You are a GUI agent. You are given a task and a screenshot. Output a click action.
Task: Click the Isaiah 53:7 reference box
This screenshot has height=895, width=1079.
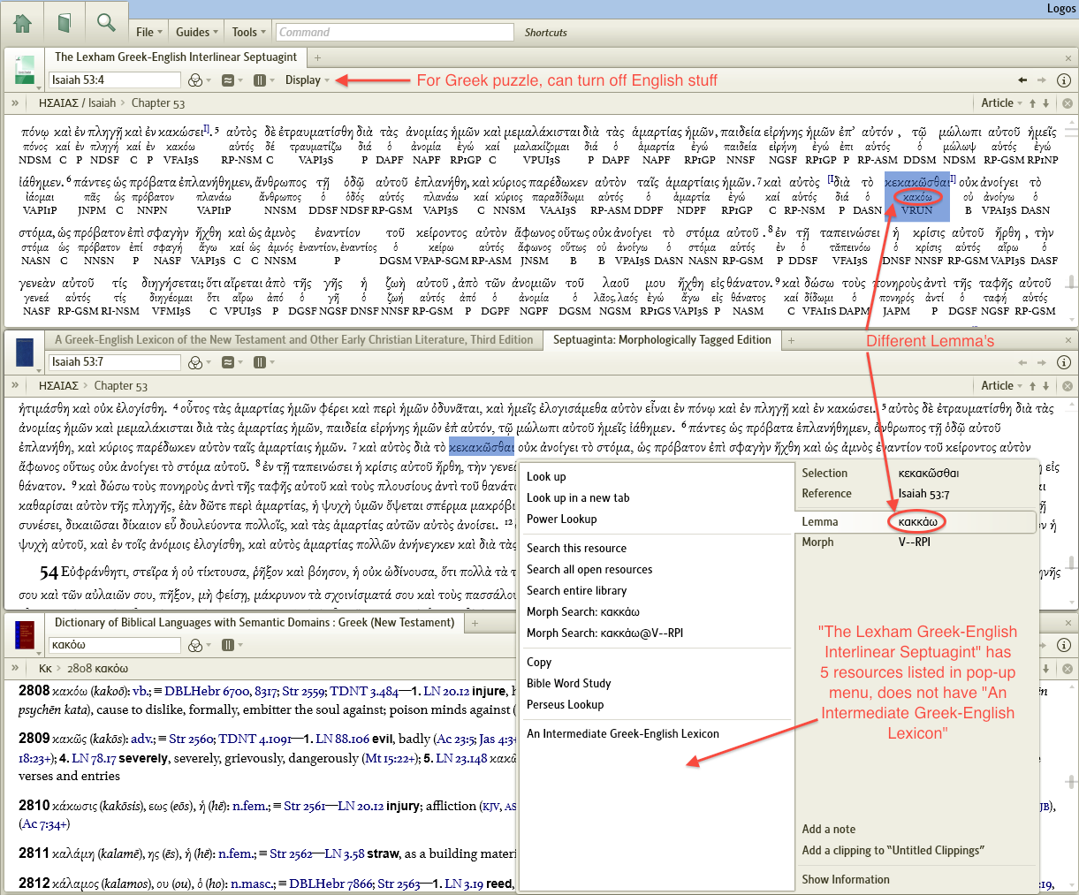click(114, 362)
